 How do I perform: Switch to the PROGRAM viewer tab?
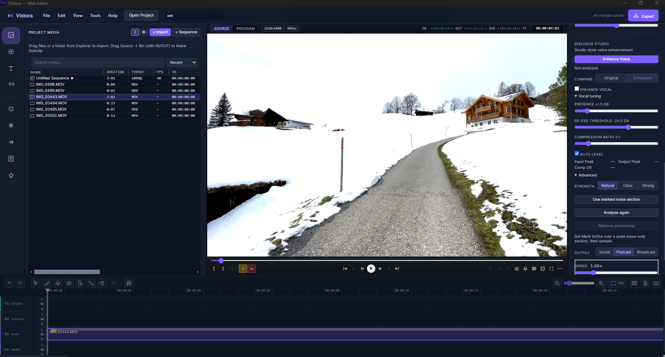[246, 29]
